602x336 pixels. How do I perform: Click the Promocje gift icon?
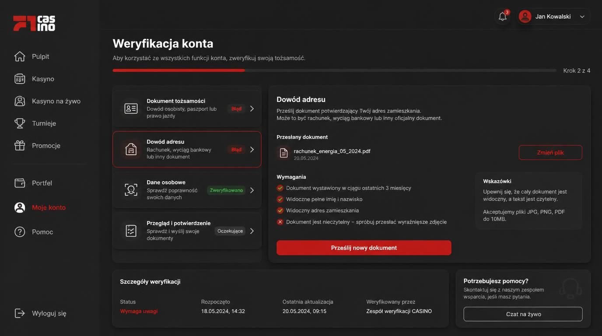click(20, 146)
